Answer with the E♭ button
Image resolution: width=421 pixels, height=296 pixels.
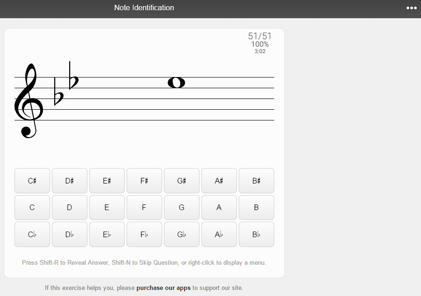(x=107, y=234)
